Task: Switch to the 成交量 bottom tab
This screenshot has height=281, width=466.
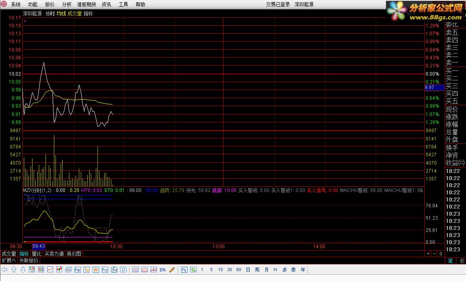Action: click(x=9, y=254)
